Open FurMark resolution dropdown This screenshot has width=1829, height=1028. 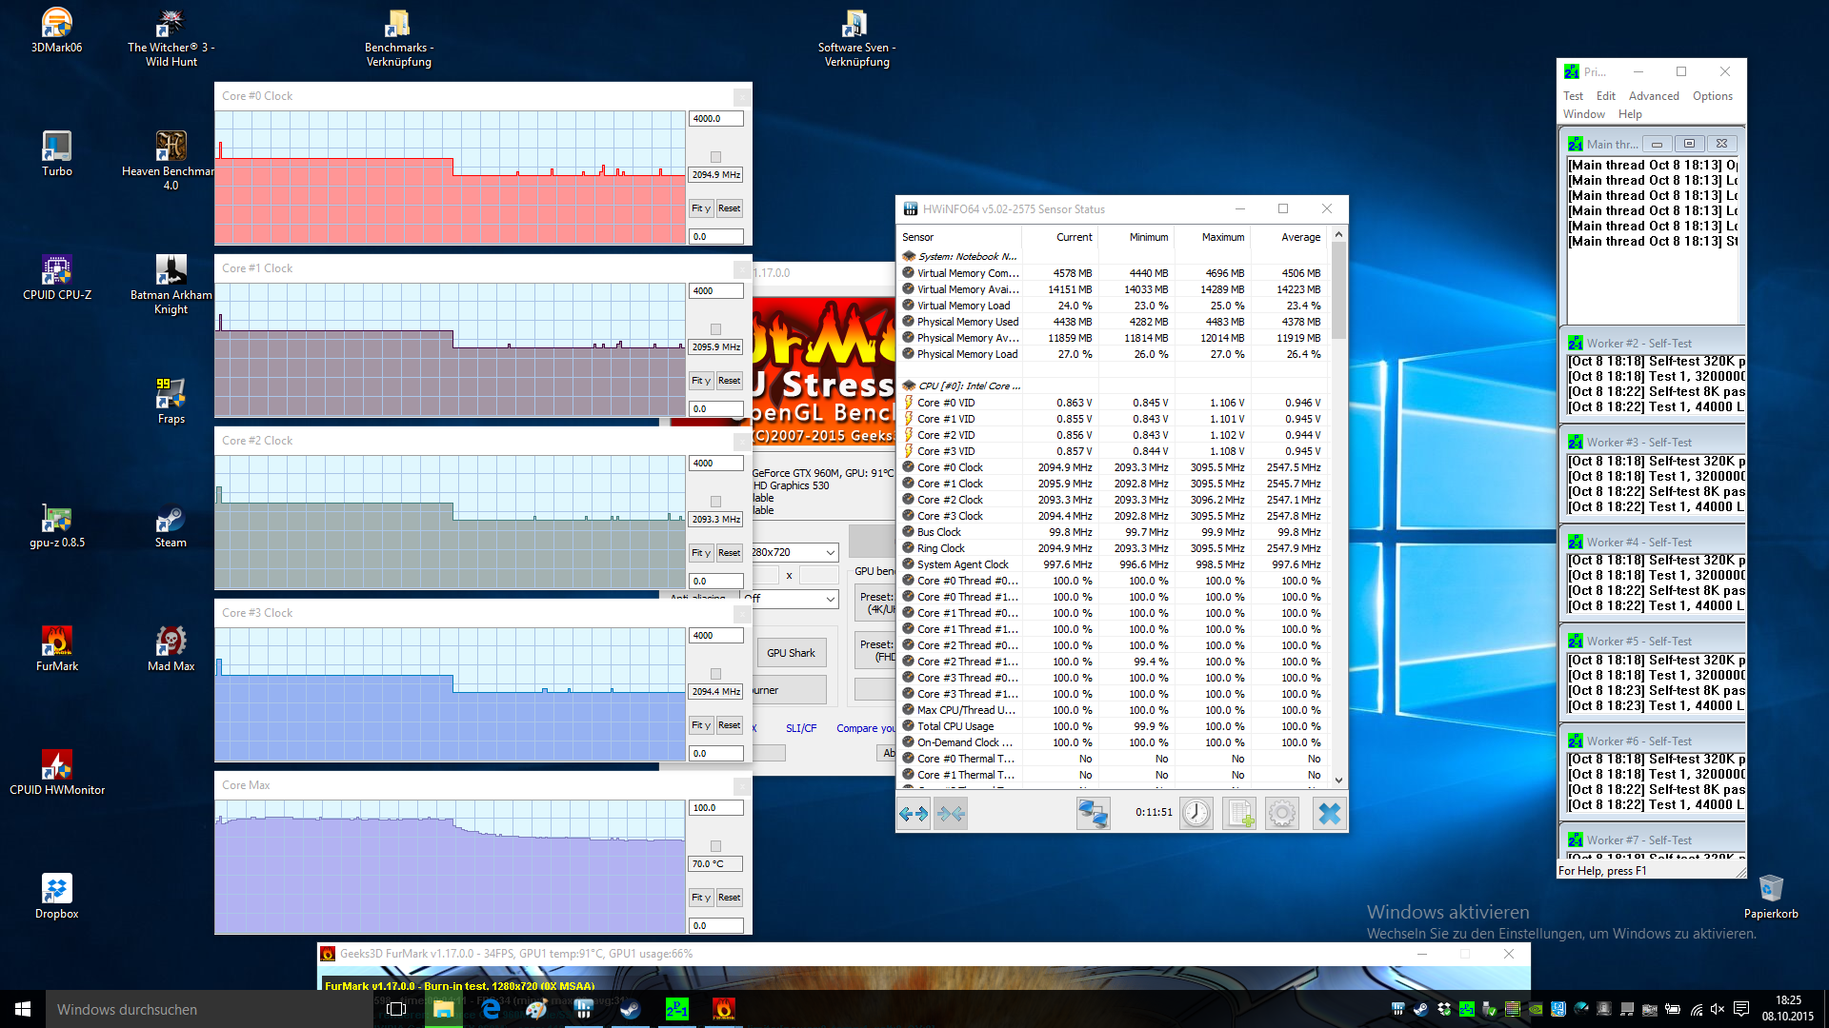tap(830, 552)
